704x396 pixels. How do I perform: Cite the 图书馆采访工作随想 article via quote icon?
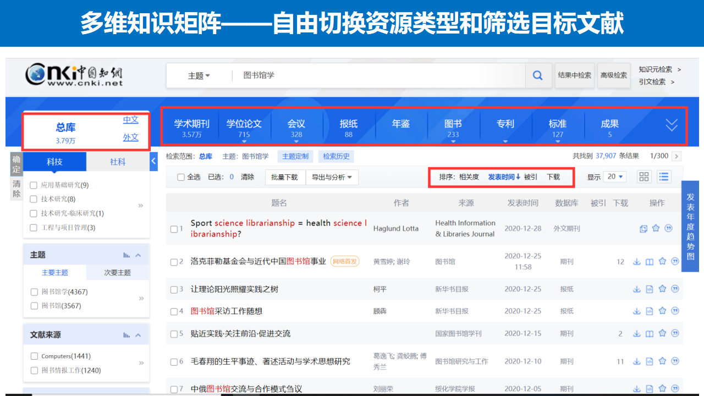(675, 311)
